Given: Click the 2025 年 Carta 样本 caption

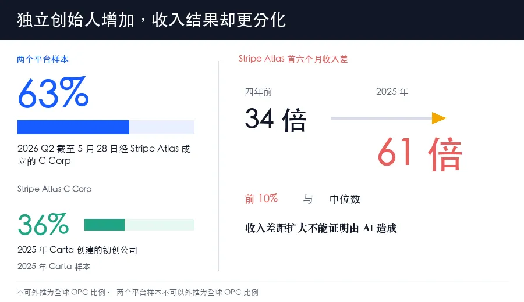Looking at the screenshot, I should [x=54, y=267].
